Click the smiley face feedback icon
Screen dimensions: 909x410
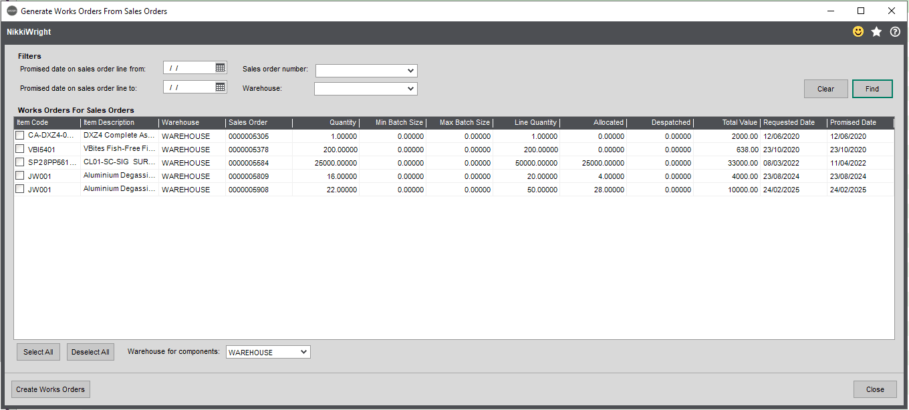click(858, 31)
